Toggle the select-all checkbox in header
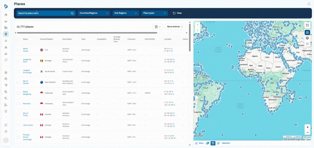 [x=18, y=39]
